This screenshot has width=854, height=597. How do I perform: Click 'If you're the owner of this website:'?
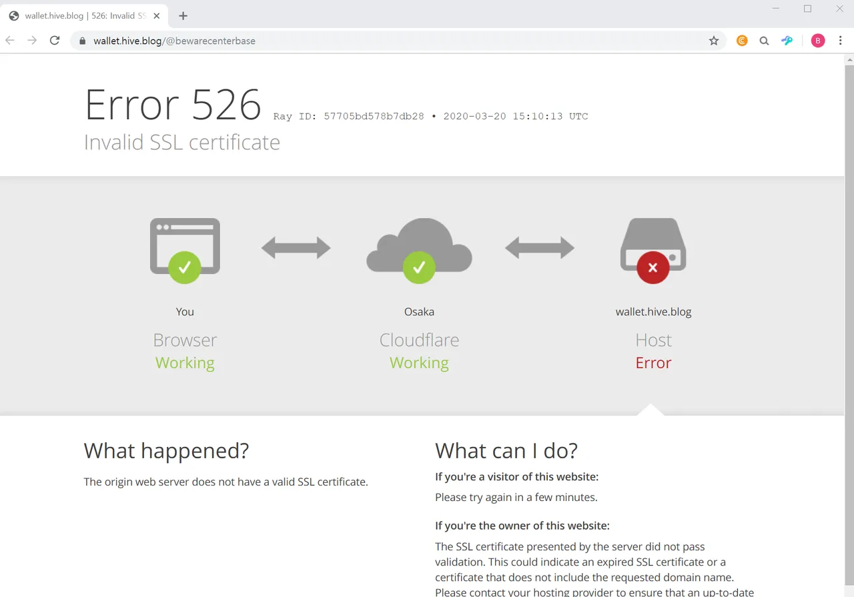coord(522,526)
